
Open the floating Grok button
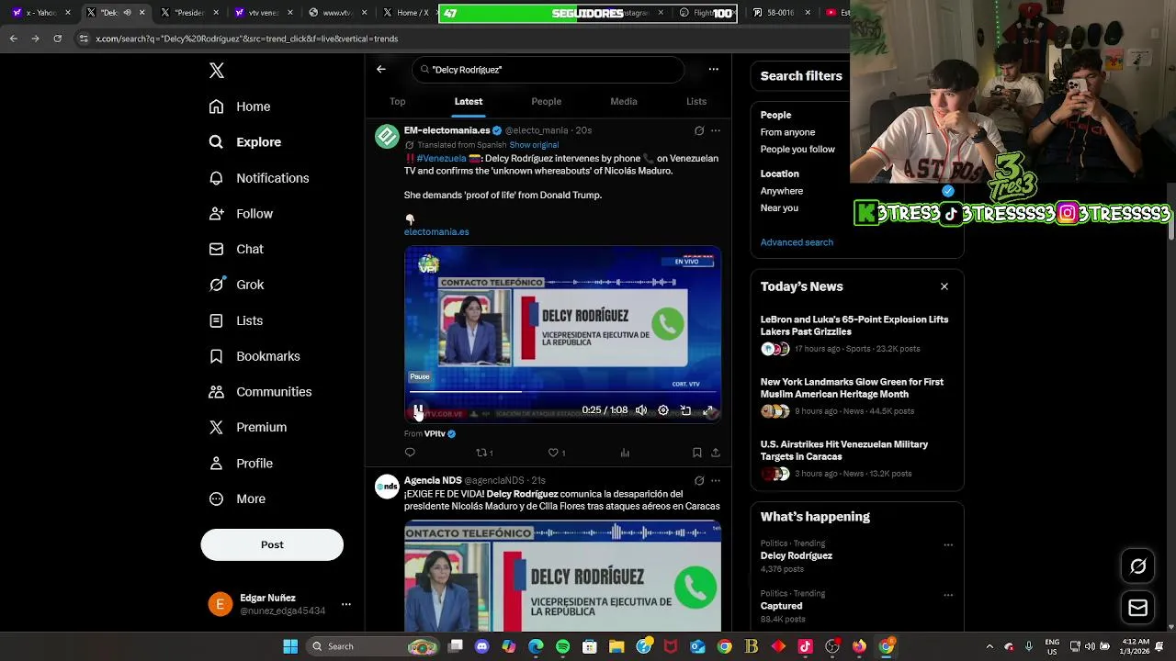(x=1137, y=566)
